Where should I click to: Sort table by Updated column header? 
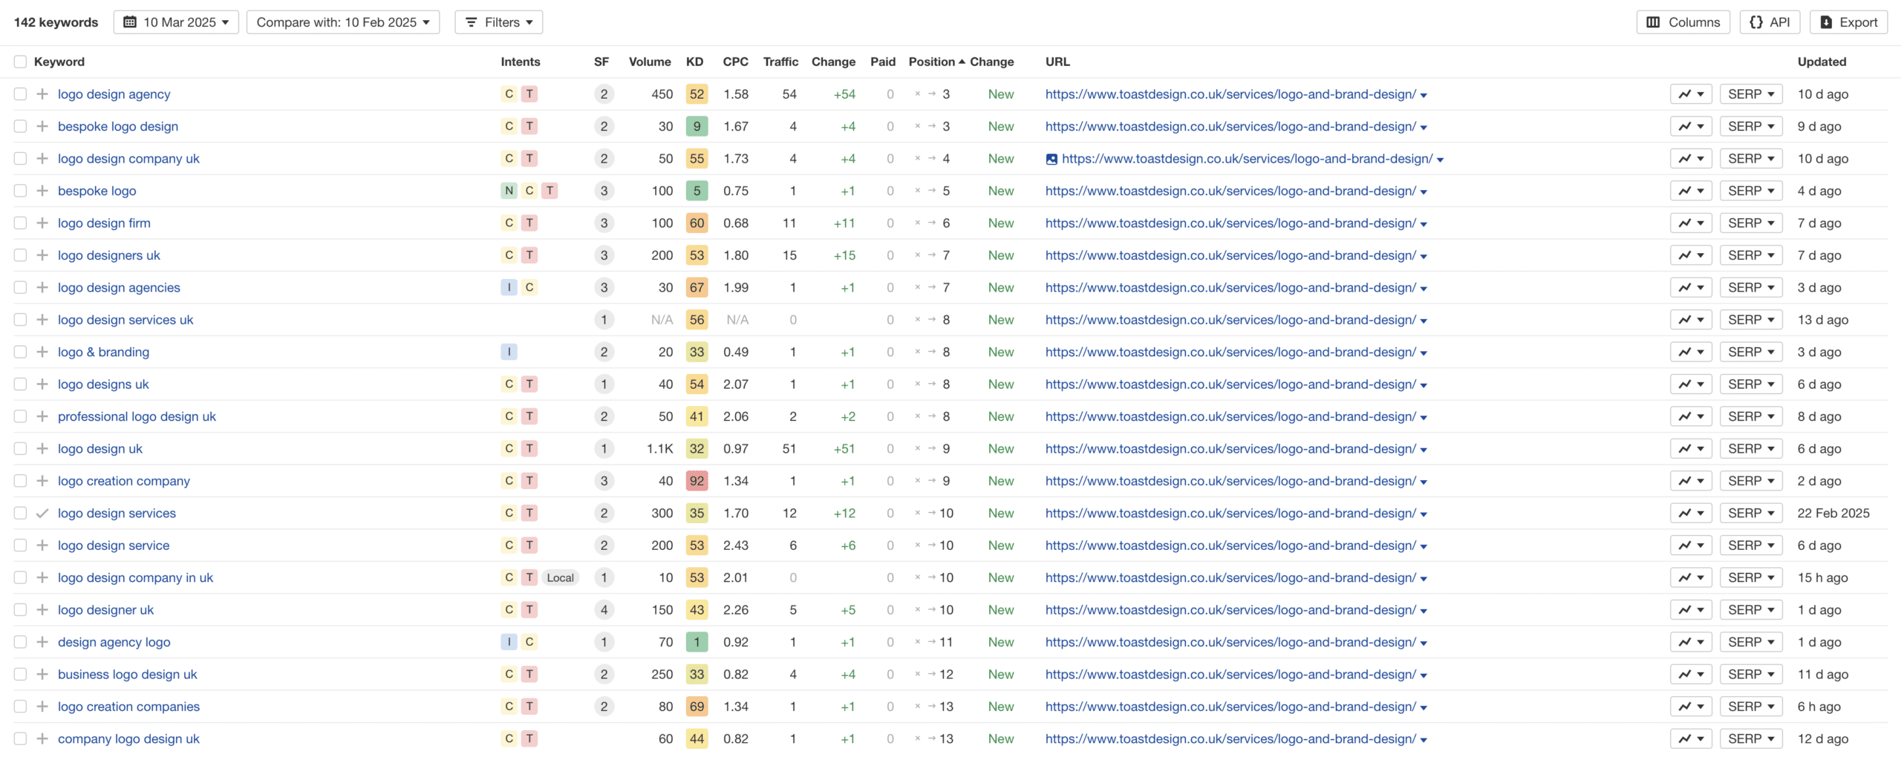tap(1822, 62)
